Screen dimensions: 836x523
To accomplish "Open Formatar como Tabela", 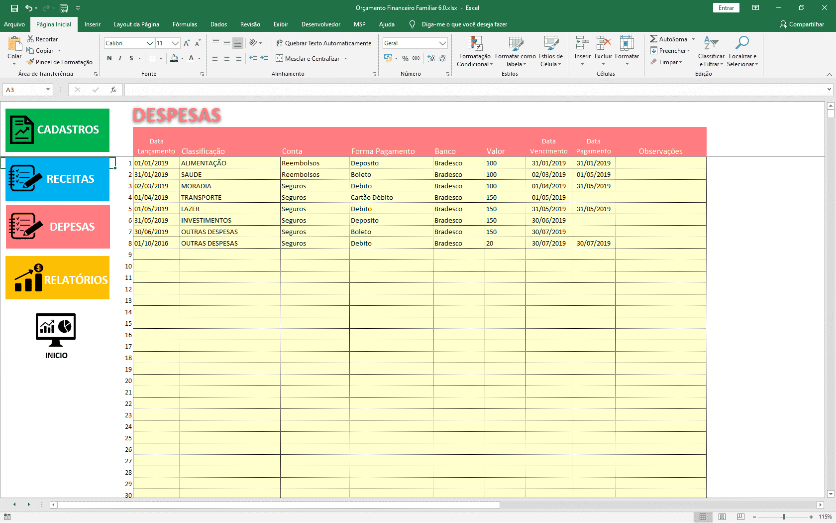I will [516, 51].
